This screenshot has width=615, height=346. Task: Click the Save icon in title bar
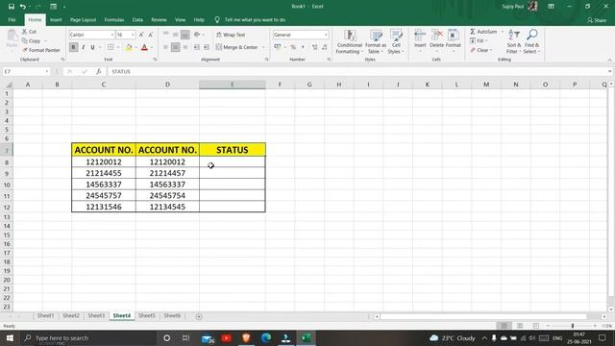tap(11, 7)
